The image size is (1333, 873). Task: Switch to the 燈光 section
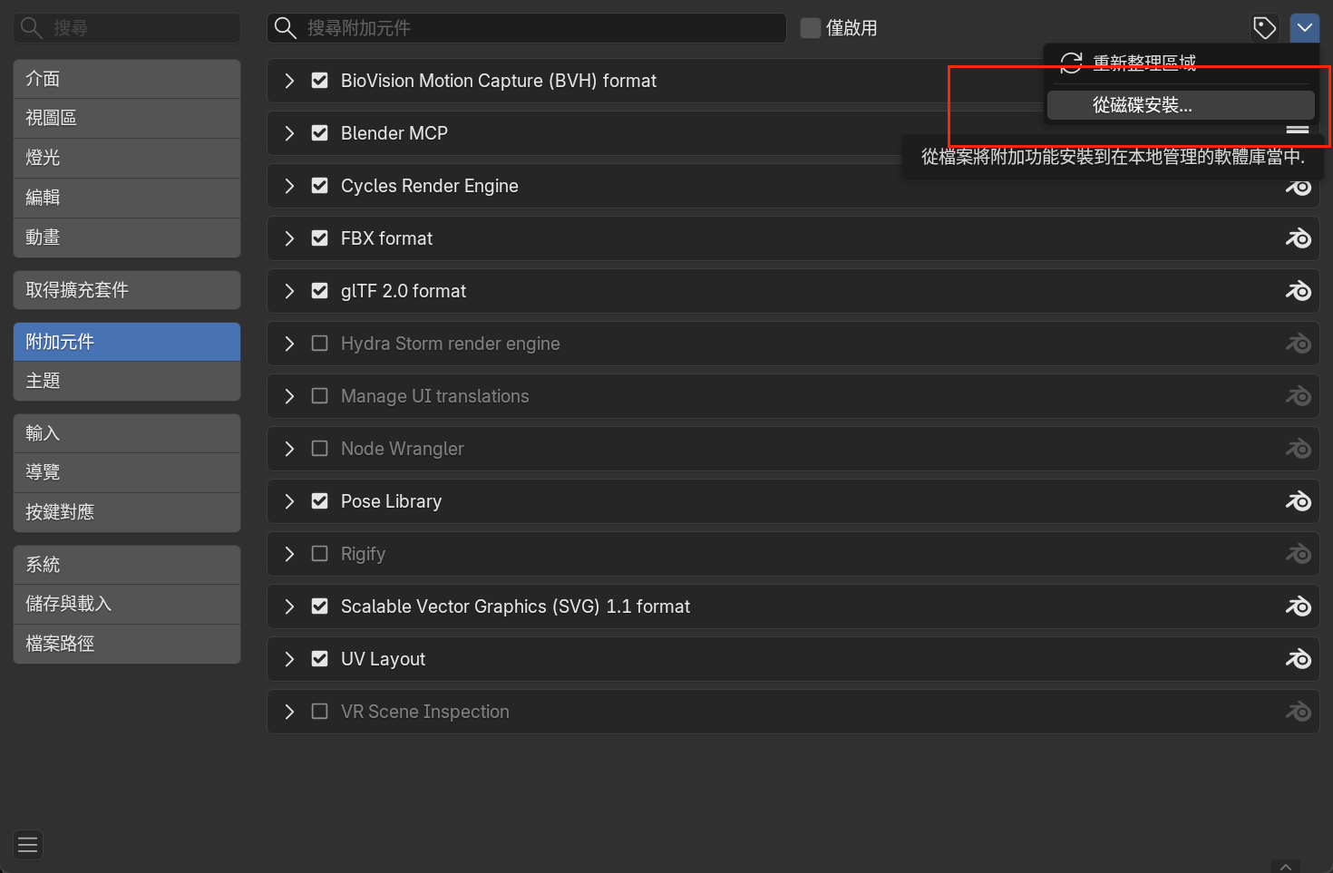pos(127,158)
